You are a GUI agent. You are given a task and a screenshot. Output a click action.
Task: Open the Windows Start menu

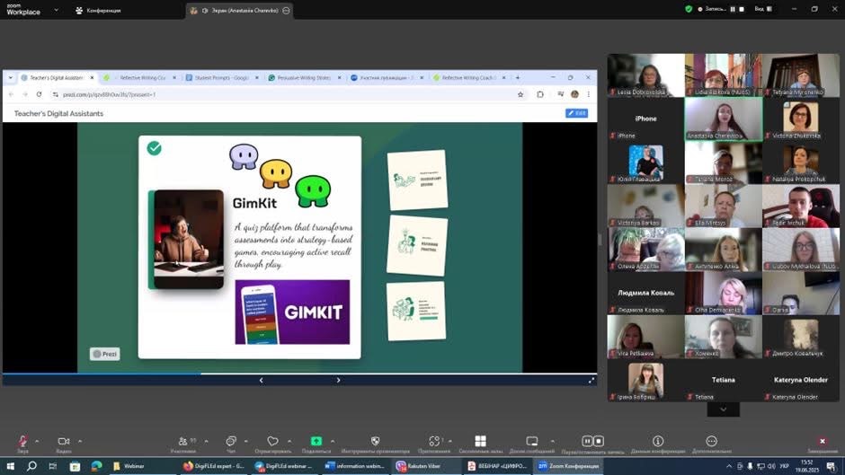10,466
